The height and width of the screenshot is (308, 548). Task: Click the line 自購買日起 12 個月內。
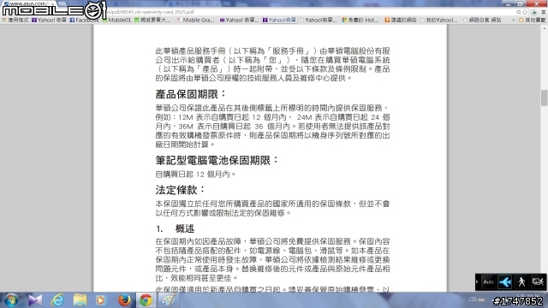pyautogui.click(x=196, y=174)
